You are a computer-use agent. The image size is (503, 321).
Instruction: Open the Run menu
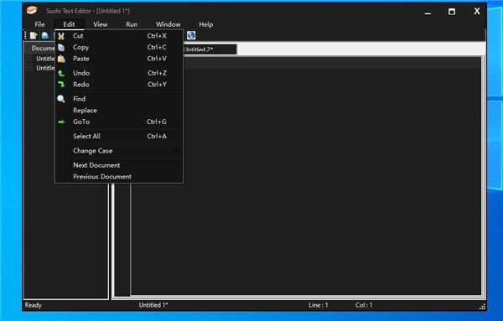pyautogui.click(x=132, y=24)
